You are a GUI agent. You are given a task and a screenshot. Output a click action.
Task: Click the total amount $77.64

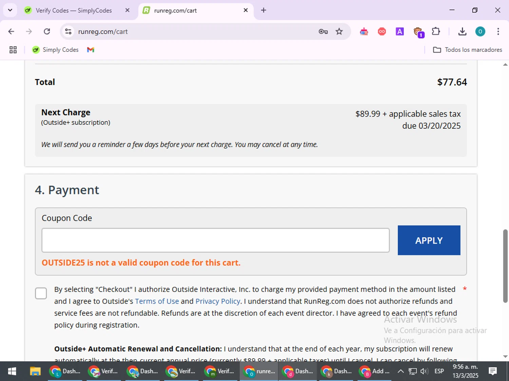[452, 82]
